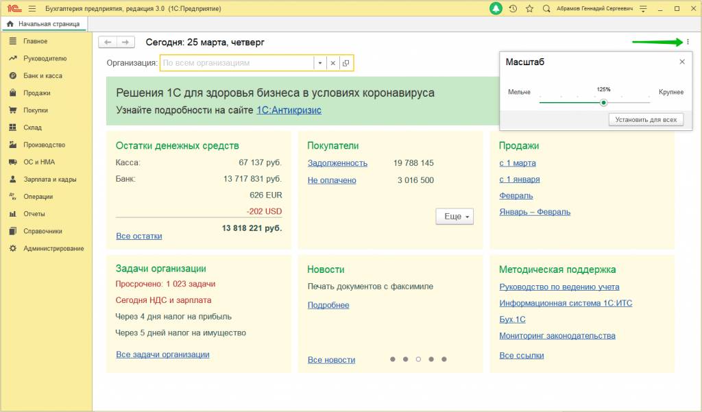Screen dimensions: 702x412
Task: Click Установить для всех button
Action: pos(646,119)
